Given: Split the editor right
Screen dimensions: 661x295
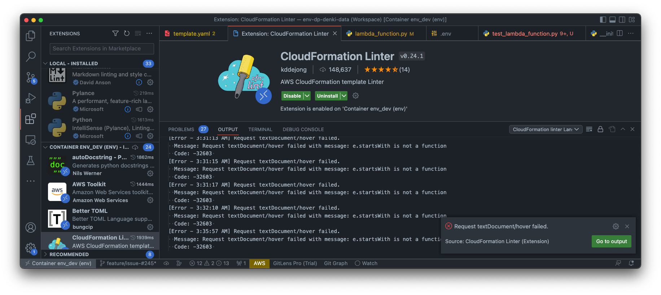Looking at the screenshot, I should (x=620, y=33).
